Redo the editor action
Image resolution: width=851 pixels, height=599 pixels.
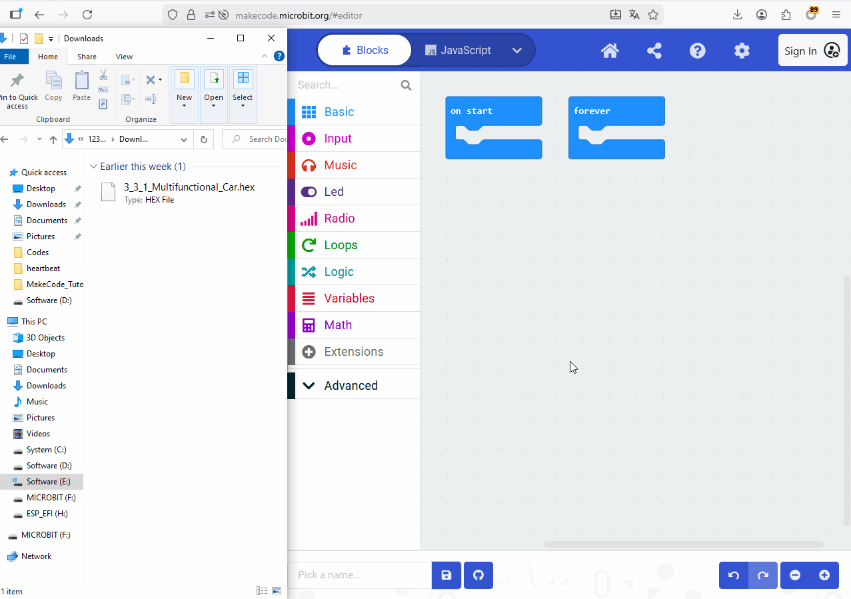763,575
